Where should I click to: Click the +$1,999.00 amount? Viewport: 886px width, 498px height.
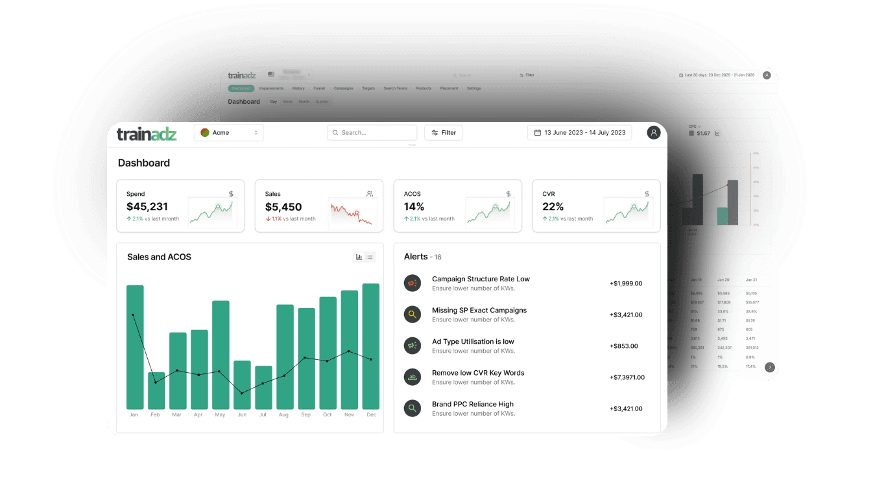626,283
